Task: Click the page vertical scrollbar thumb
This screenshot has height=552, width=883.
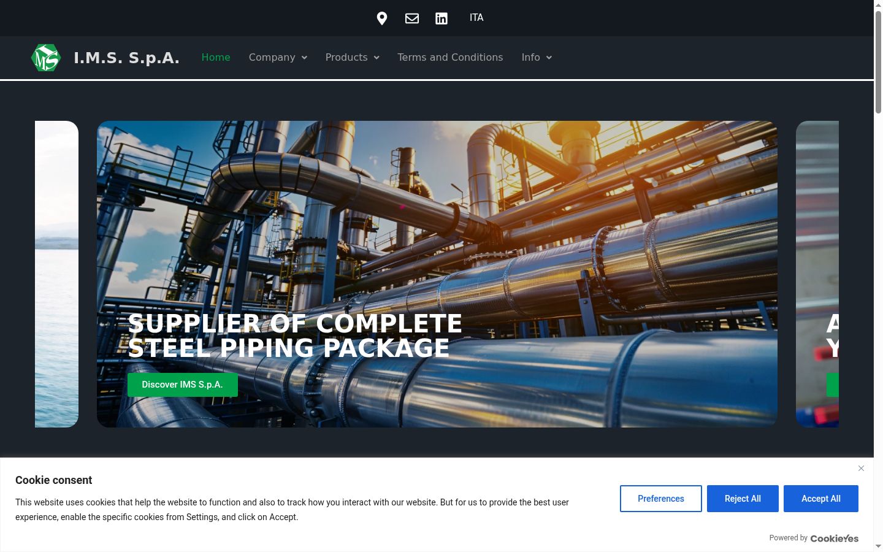Action: pyautogui.click(x=878, y=61)
